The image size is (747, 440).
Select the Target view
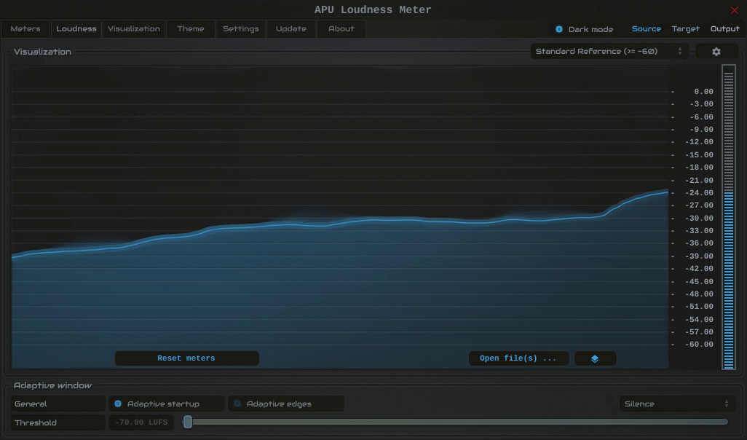tap(686, 28)
